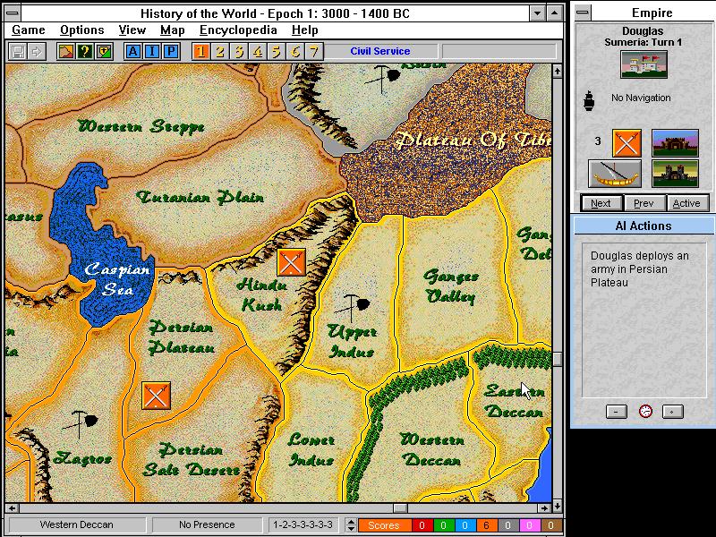The image size is (716, 537).
Task: Click the yellow question mark help icon
Action: click(x=85, y=52)
